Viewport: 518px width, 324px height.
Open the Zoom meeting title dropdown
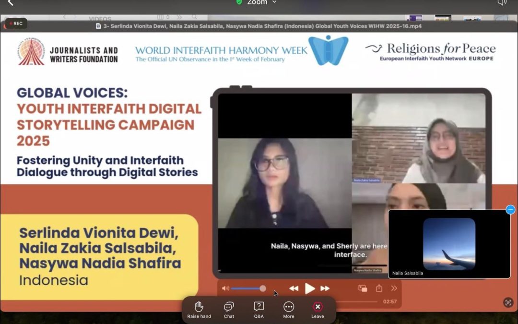point(261,2)
